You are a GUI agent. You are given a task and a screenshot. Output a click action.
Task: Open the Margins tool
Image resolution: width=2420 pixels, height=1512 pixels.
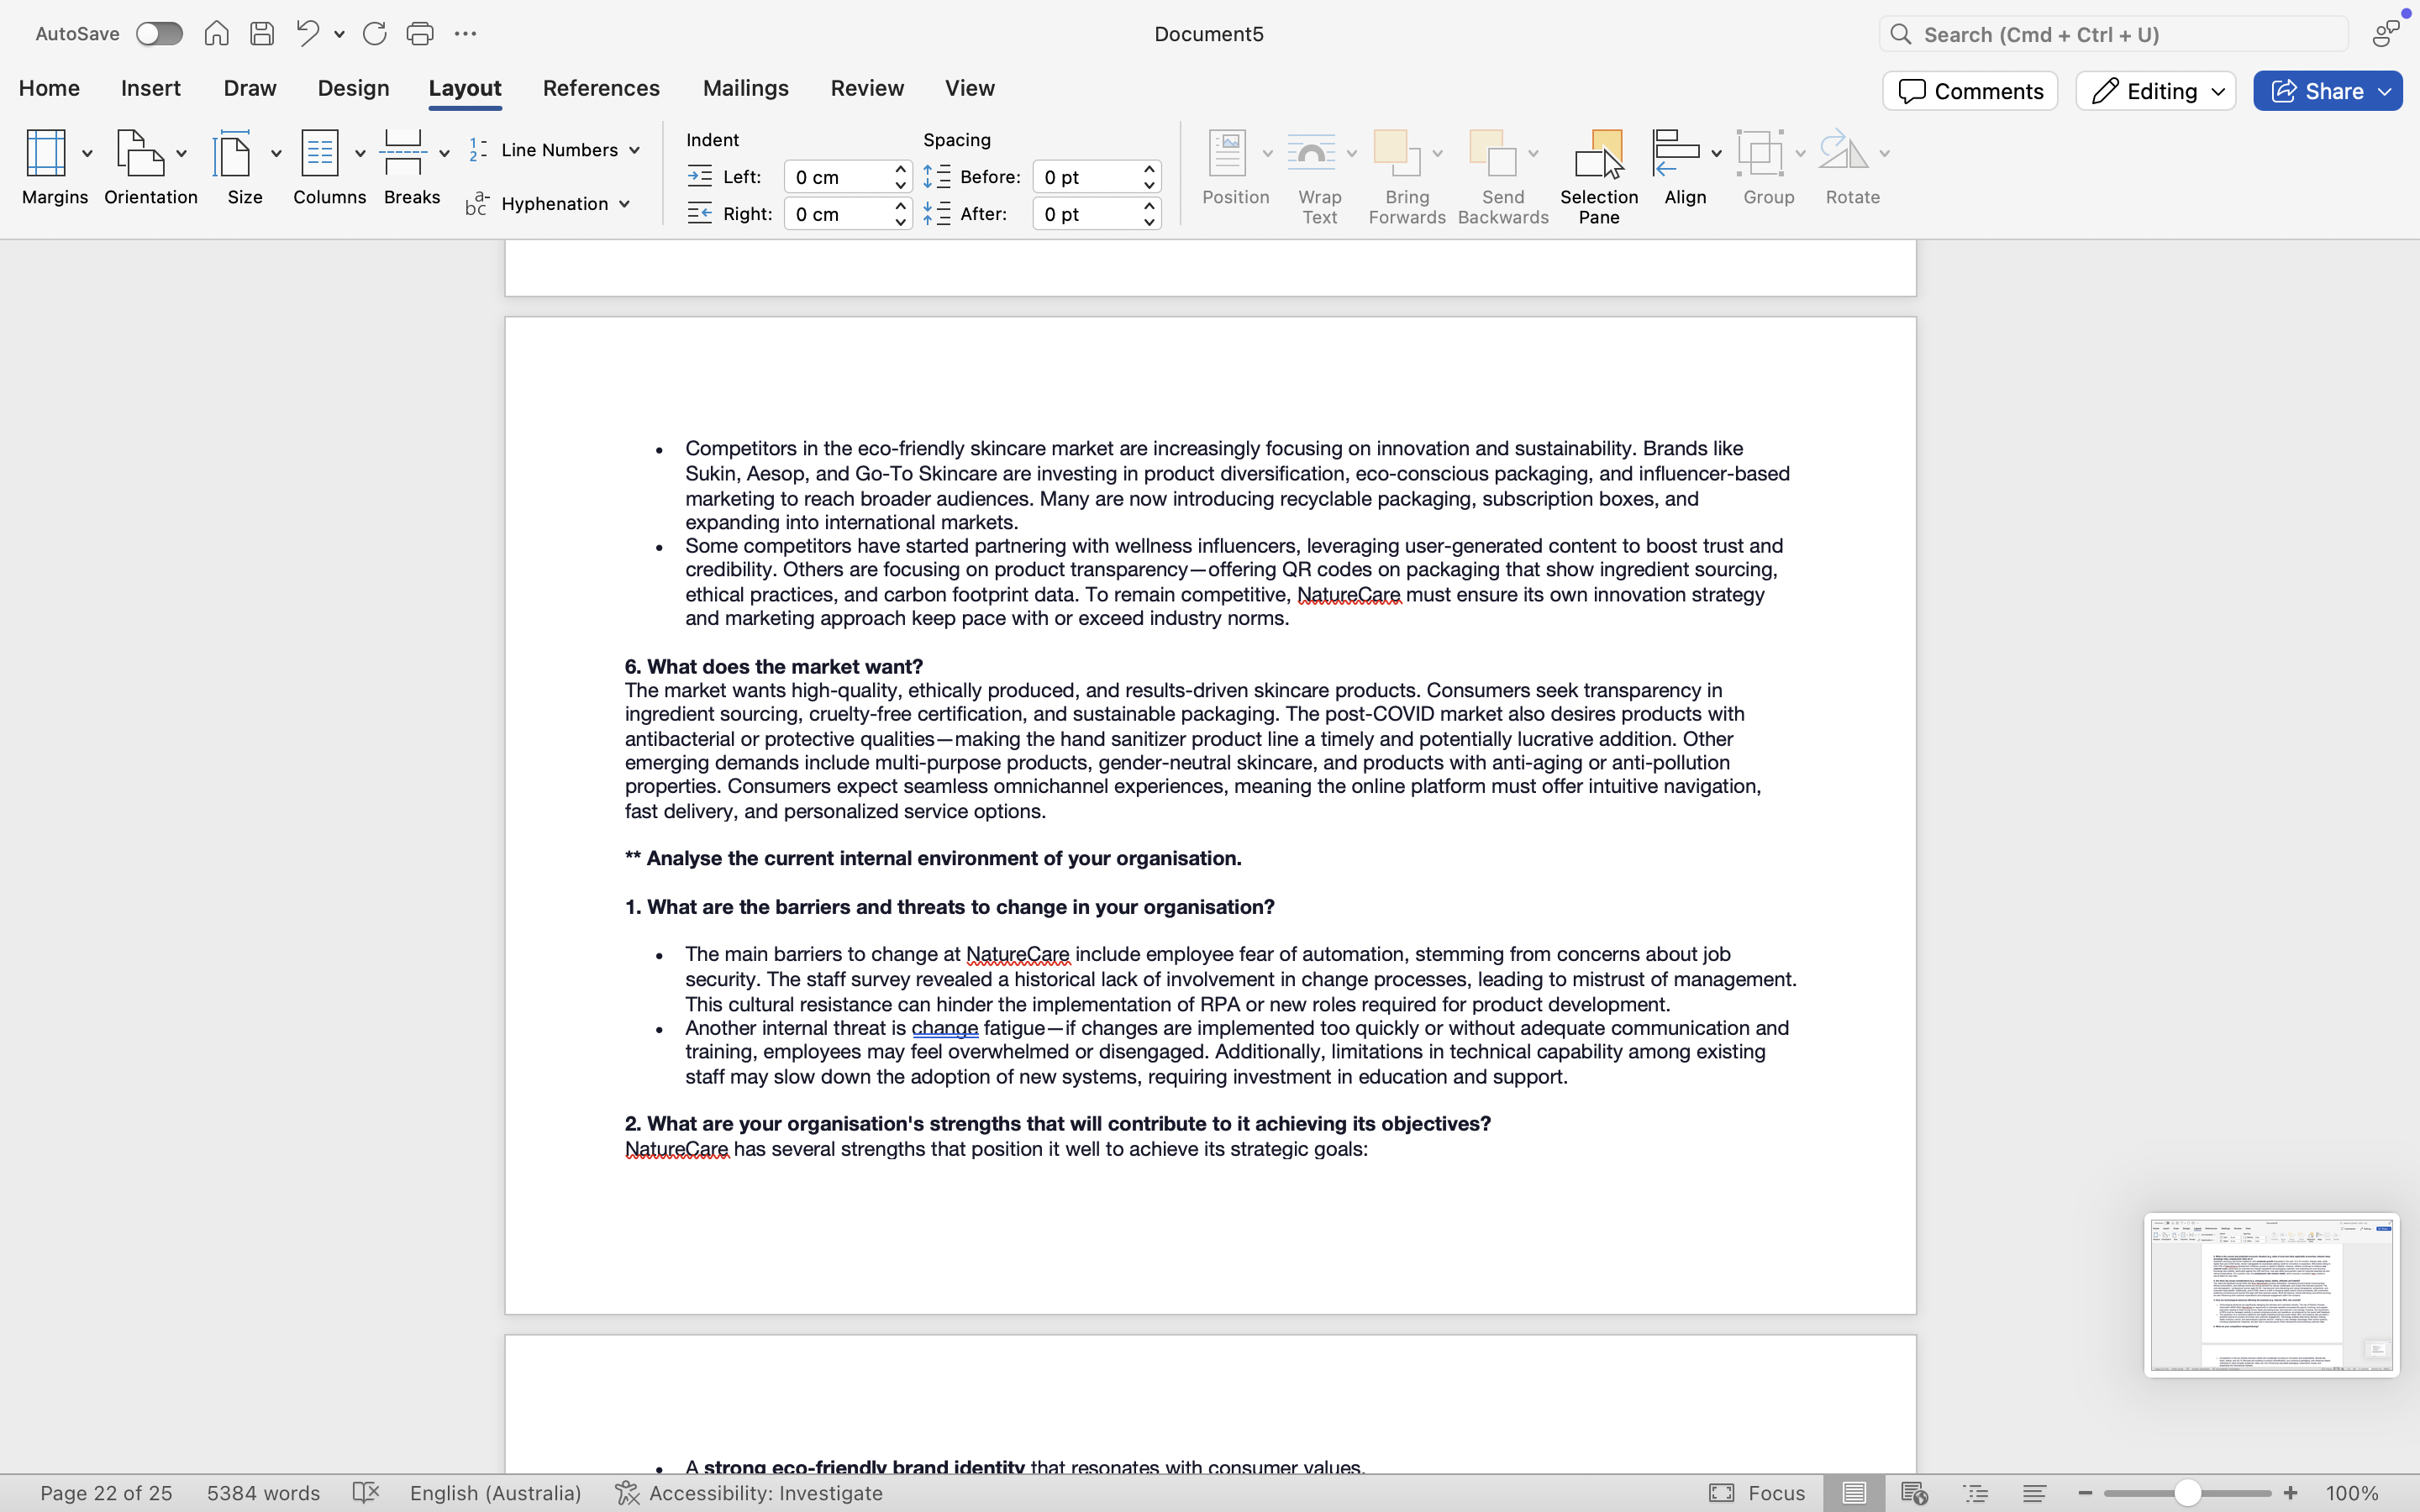coord(46,155)
